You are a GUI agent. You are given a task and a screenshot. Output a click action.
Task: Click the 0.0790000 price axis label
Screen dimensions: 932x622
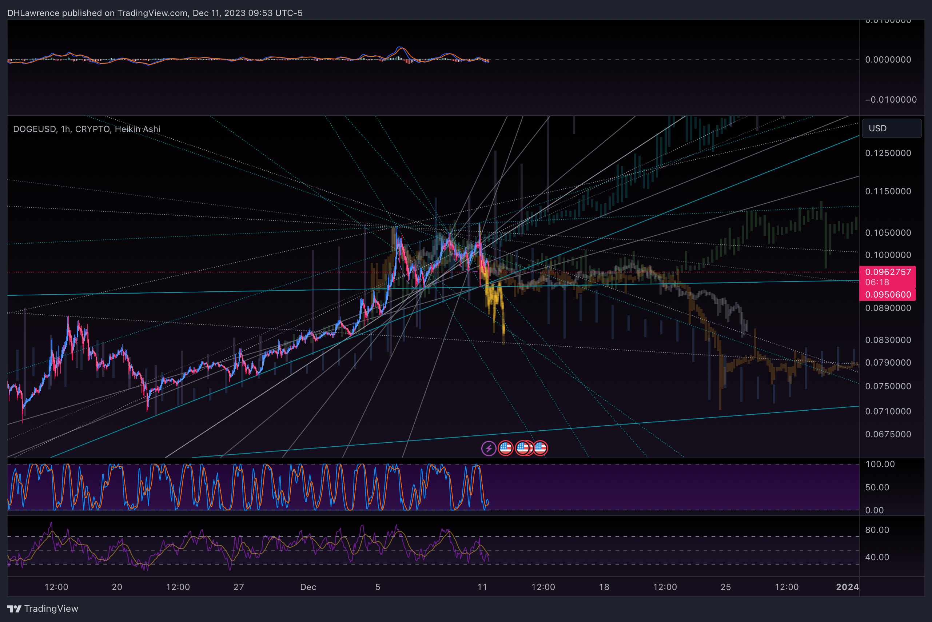(x=888, y=363)
